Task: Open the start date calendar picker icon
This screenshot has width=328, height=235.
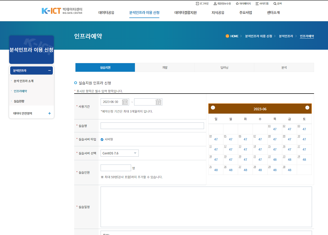Action: [x=125, y=102]
